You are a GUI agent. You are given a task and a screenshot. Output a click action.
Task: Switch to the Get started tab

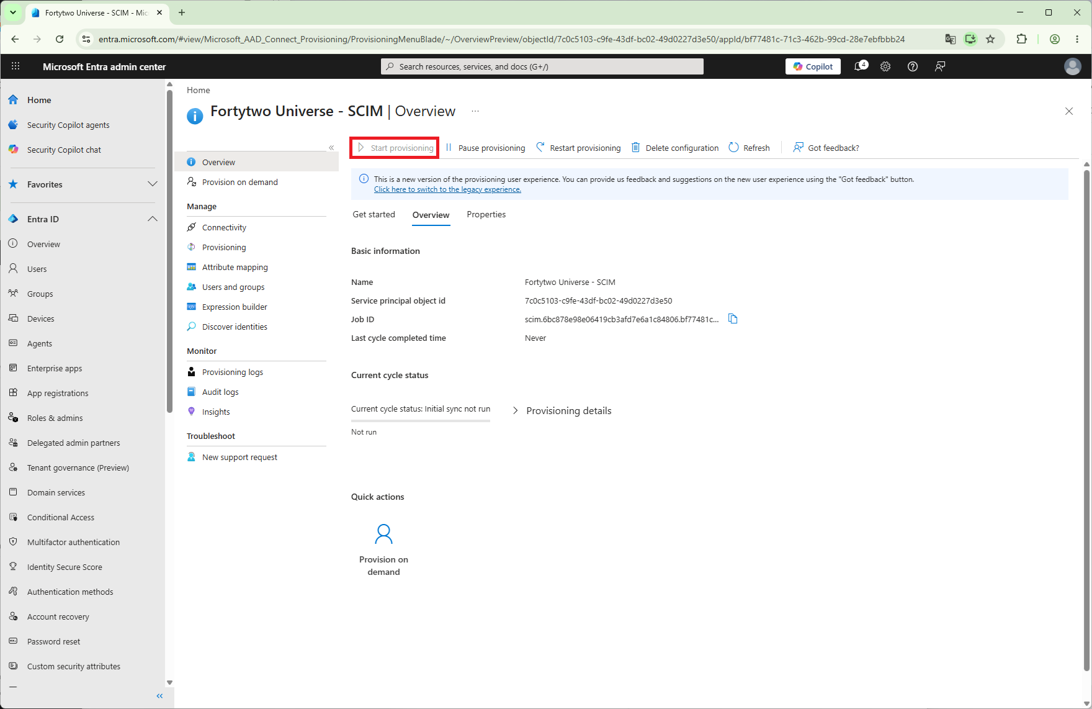click(x=374, y=214)
